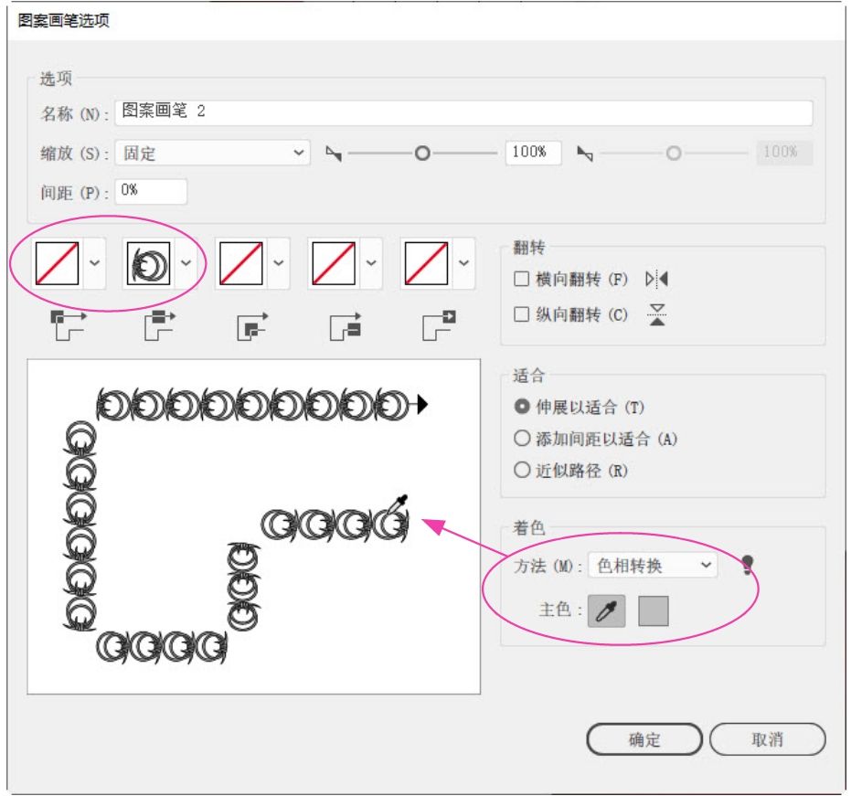The image size is (851, 796).
Task: Open the end tile dropdown arrow
Action: coord(463,263)
